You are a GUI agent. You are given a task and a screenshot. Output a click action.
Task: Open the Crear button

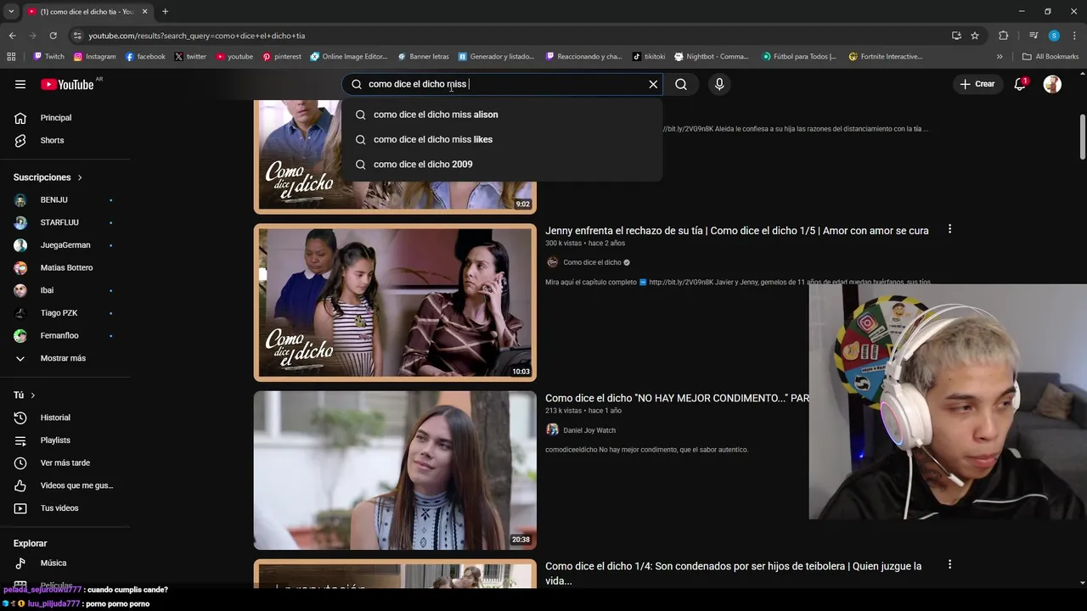pyautogui.click(x=977, y=84)
